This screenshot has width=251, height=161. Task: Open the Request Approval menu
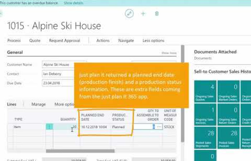click(x=65, y=40)
